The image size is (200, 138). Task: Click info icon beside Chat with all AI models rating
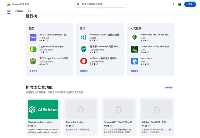[x=35, y=126]
